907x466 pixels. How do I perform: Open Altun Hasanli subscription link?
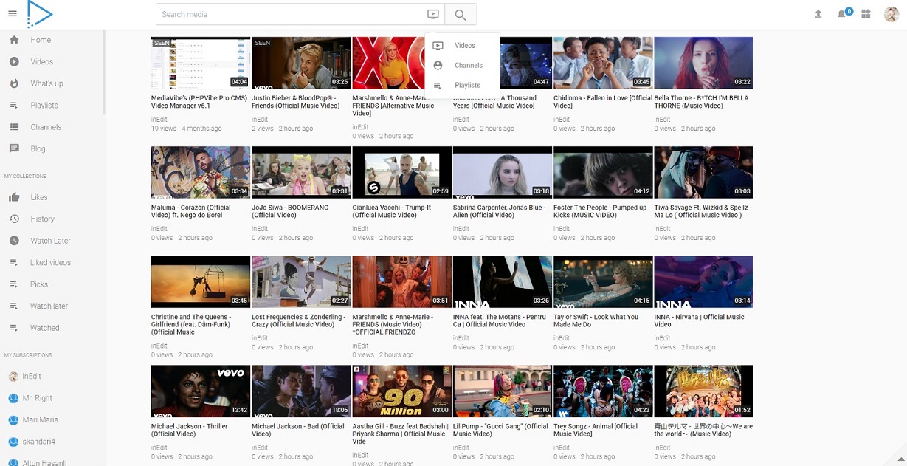(44, 463)
